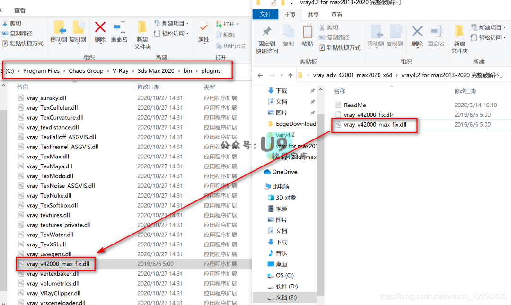Click Paste shortcut (粘贴快捷方式) in the left window
511x305 pixels.
pyautogui.click(x=23, y=44)
